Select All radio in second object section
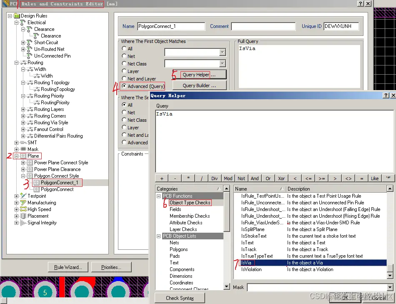396x304 pixels. tap(124, 105)
